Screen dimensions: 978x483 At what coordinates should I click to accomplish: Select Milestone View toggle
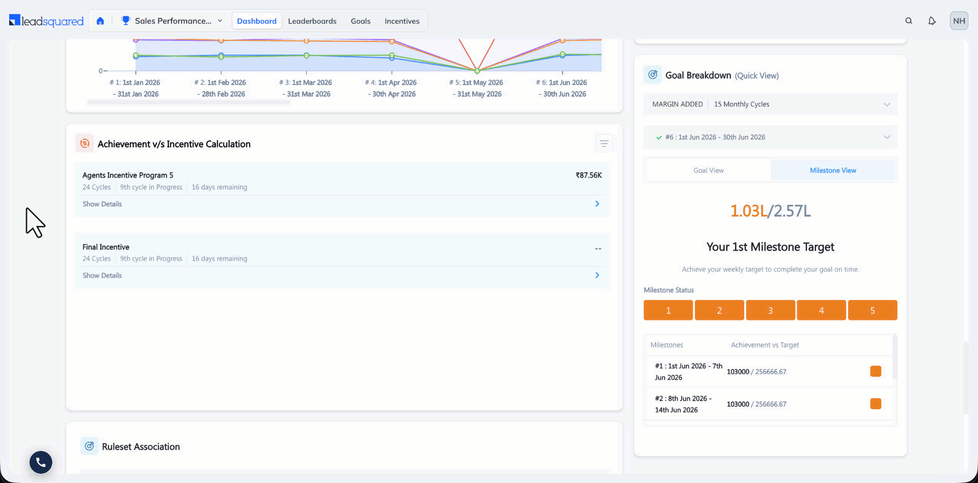833,170
